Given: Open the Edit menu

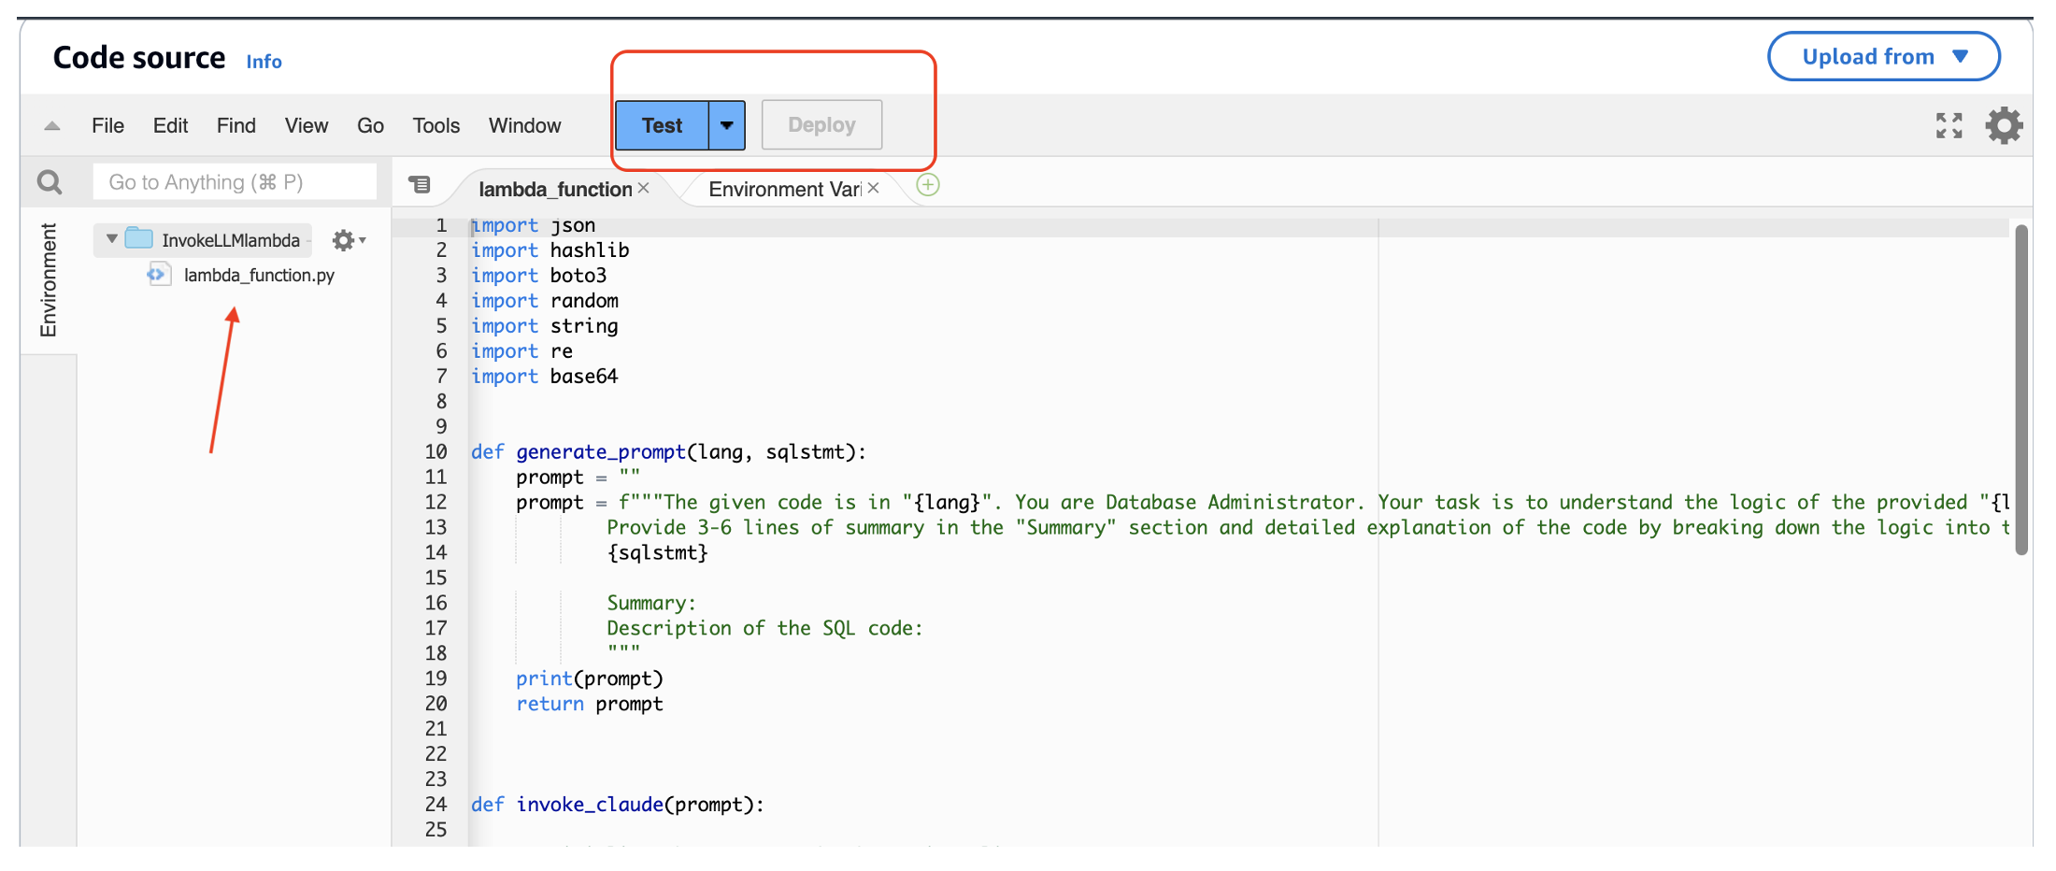Looking at the screenshot, I should pos(170,125).
